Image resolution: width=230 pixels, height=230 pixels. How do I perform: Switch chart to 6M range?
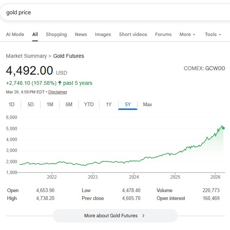pyautogui.click(x=69, y=104)
